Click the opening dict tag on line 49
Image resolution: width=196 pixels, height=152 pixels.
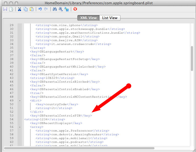[36, 101]
